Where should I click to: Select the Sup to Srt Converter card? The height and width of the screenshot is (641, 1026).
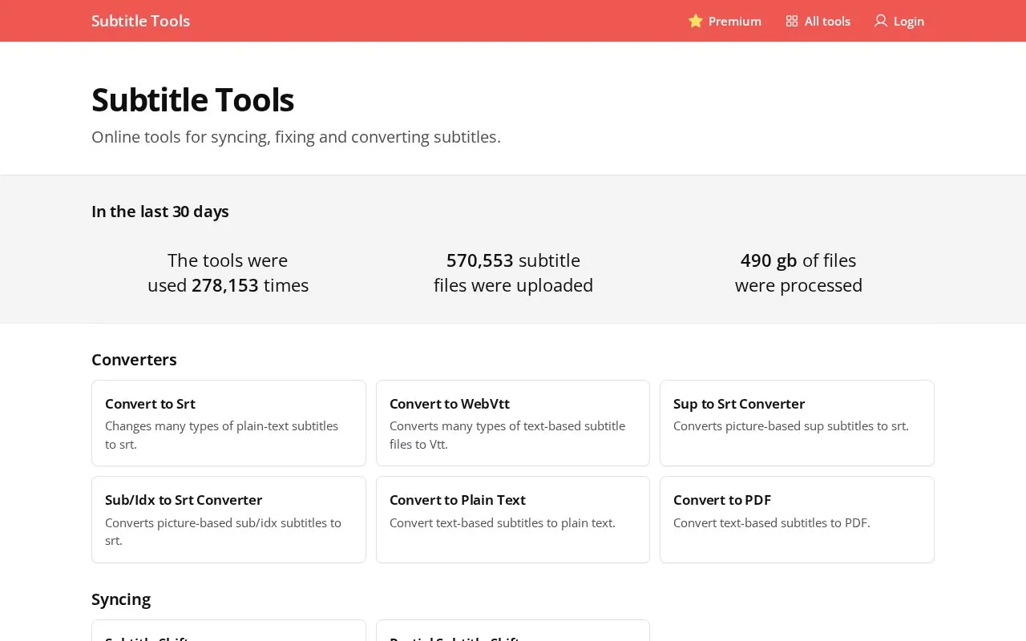click(797, 423)
